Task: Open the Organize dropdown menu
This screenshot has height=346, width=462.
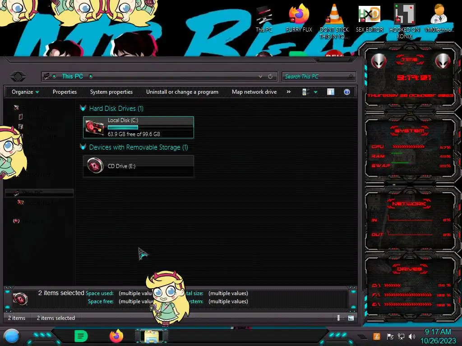Action: pos(25,92)
